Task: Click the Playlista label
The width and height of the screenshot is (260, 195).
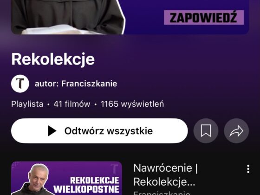Action: (27, 104)
